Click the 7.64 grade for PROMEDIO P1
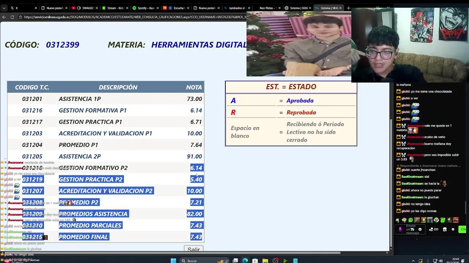The image size is (469, 263). coord(196,145)
